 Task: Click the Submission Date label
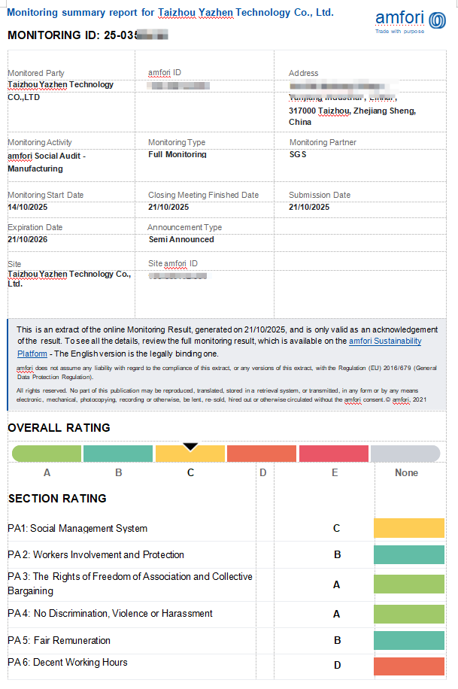point(320,195)
